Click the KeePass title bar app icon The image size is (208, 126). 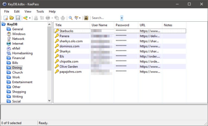pyautogui.click(x=4, y=4)
